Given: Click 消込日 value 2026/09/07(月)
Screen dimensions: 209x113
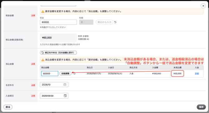Looking at the screenshot, I should pyautogui.click(x=94, y=73).
